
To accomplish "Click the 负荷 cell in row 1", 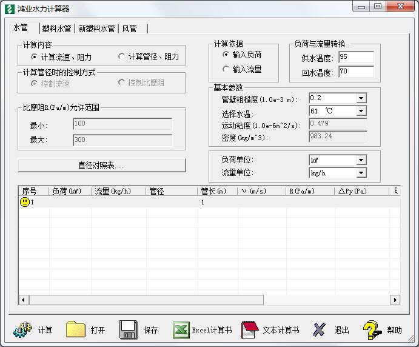I will point(70,202).
